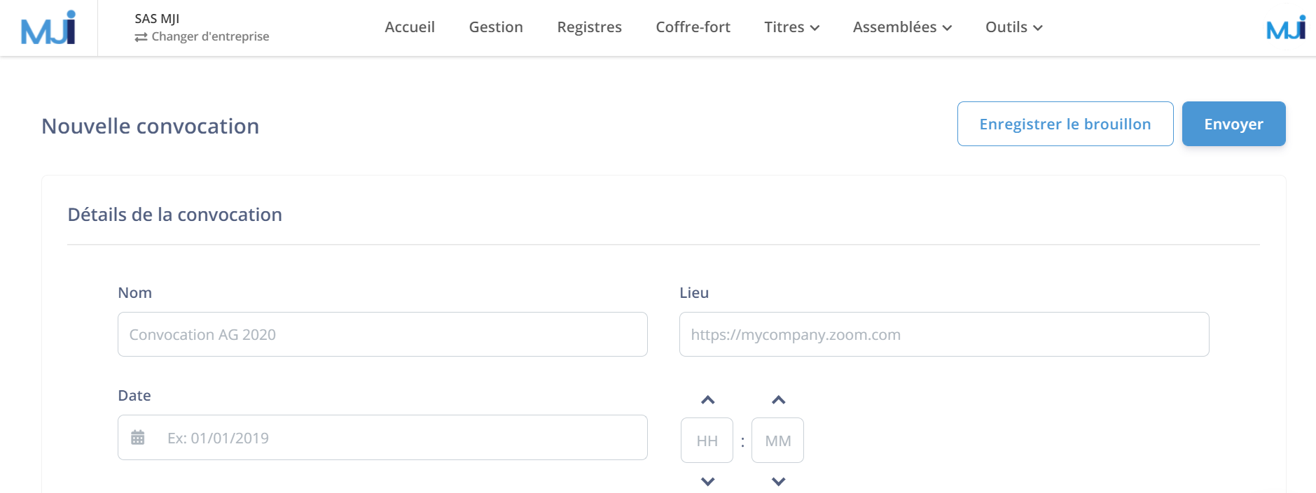Click the swap arrows icon beside Changer d'entreprise
This screenshot has width=1316, height=493.
coord(141,37)
